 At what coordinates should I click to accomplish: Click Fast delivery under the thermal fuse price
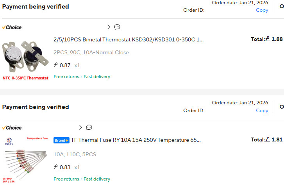pyautogui.click(x=97, y=179)
